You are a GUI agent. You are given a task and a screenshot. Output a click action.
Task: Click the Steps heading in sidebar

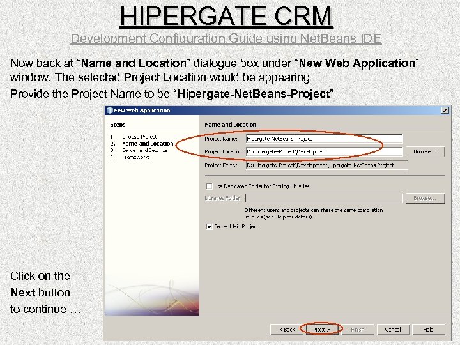point(118,125)
